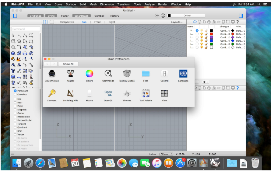
Task: Click help question mark in top inspector
Action: pyautogui.click(x=238, y=22)
